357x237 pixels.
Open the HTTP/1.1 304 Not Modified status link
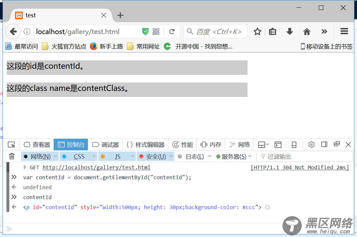click(300, 168)
